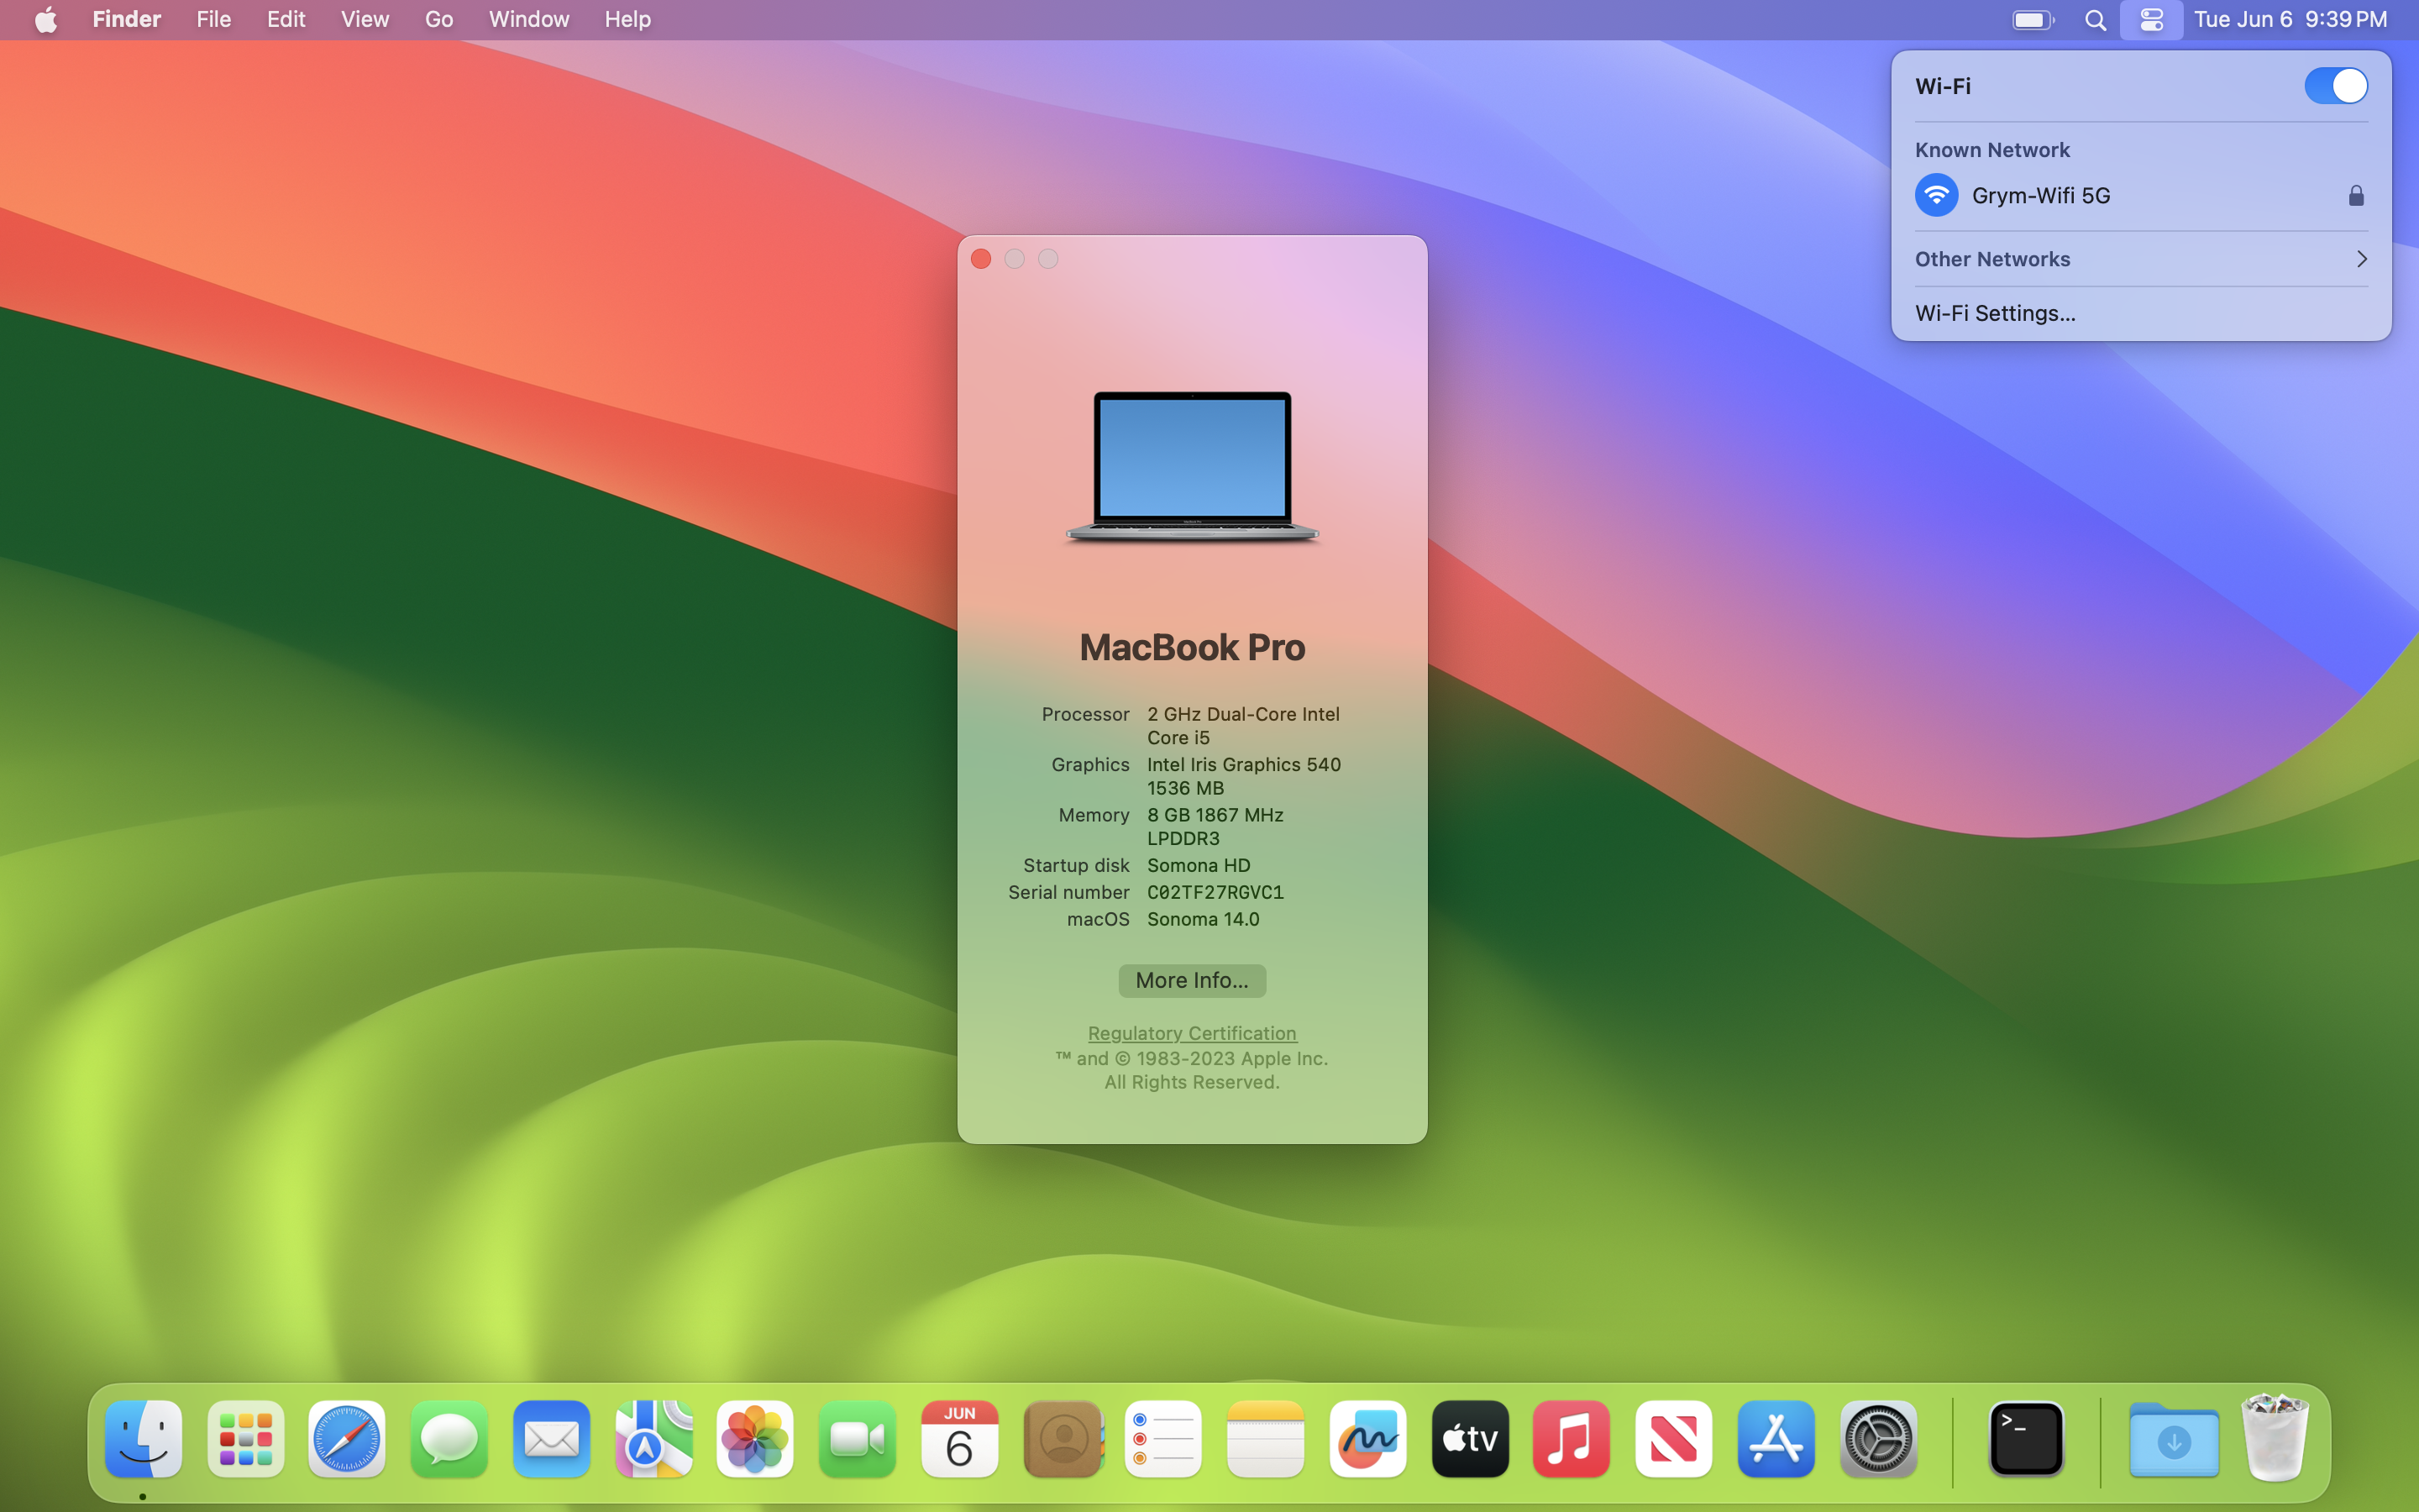Open the Photos app icon
The width and height of the screenshot is (2419, 1512).
(x=755, y=1439)
